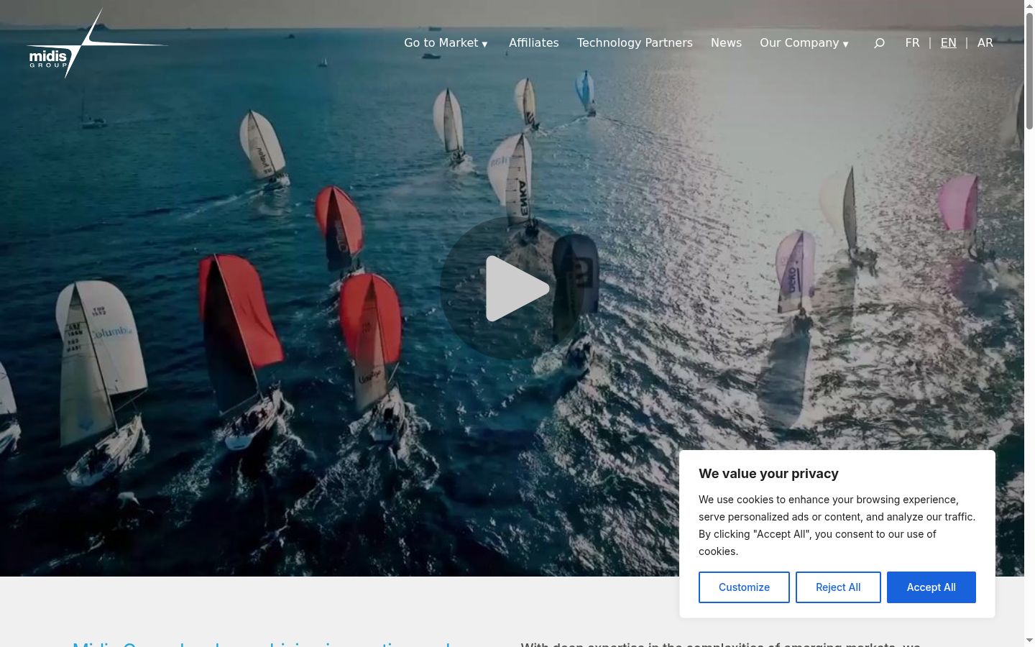1035x647 pixels.
Task: Play the sailing boats video
Action: pos(512,288)
